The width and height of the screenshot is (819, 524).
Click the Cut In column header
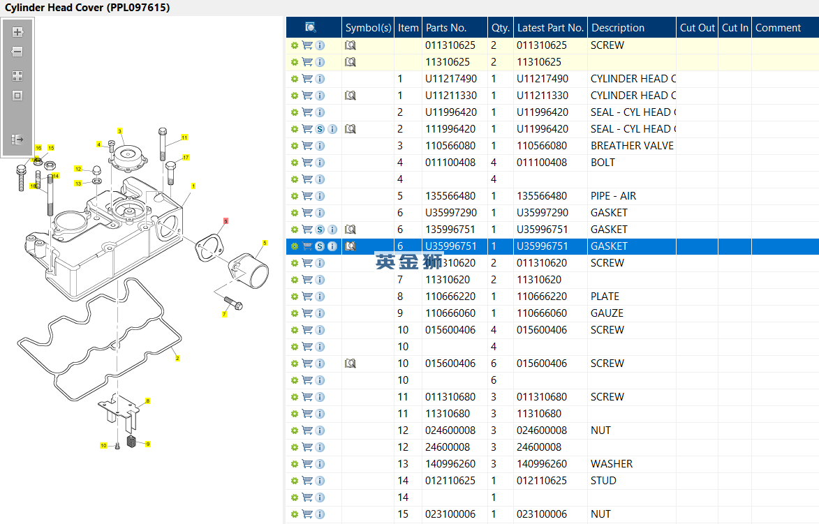click(x=735, y=28)
